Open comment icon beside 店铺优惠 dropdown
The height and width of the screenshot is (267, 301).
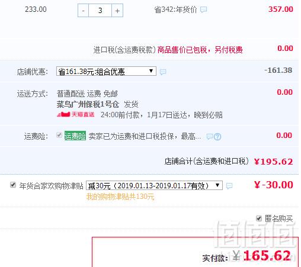[x=163, y=72]
